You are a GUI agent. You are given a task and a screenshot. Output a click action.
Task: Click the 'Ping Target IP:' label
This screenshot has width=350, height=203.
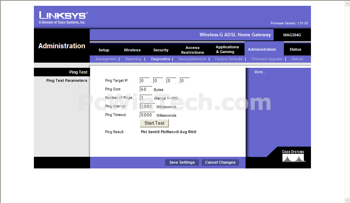pos(117,80)
